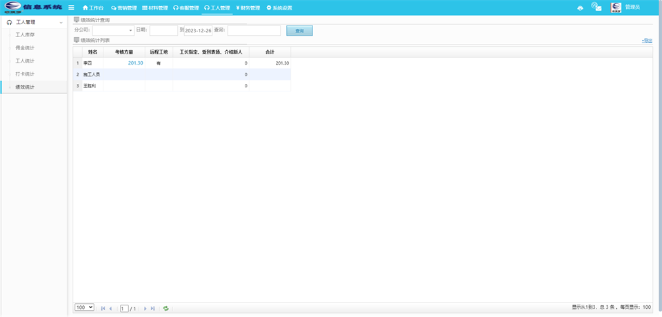
Task: Click the 导出 export link
Action: pos(647,41)
